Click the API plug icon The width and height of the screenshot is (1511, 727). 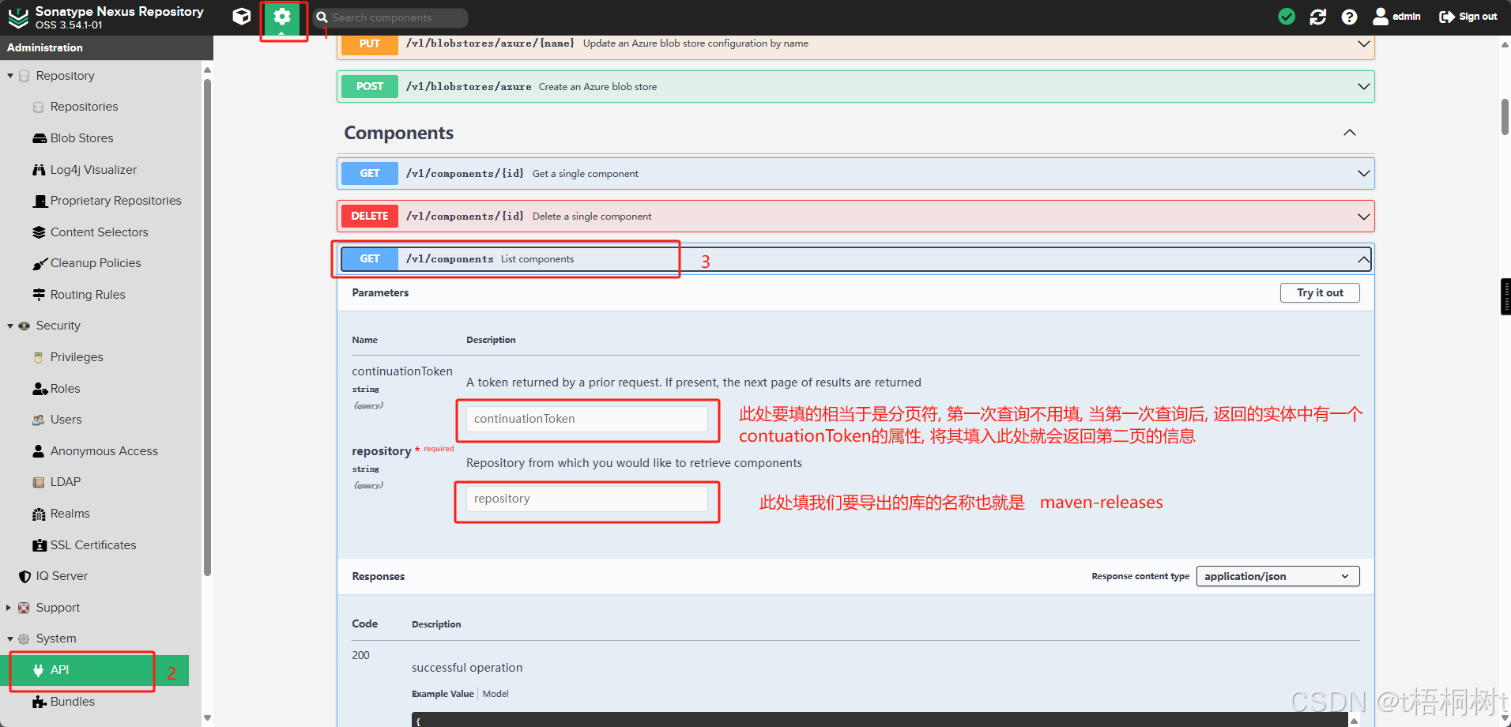coord(38,670)
